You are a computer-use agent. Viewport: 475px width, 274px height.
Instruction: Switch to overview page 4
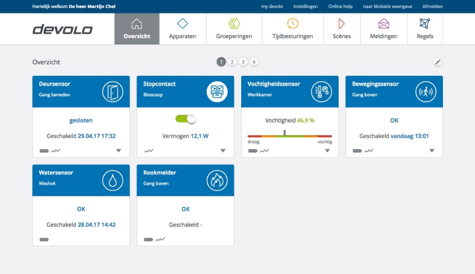point(254,62)
